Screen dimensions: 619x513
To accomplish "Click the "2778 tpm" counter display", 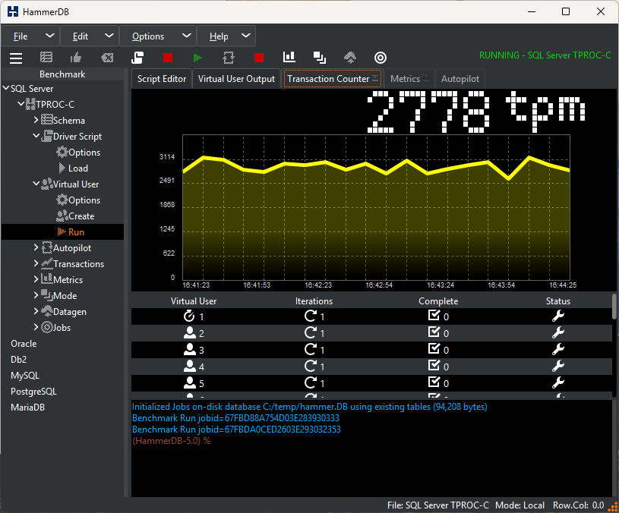I will [x=476, y=112].
